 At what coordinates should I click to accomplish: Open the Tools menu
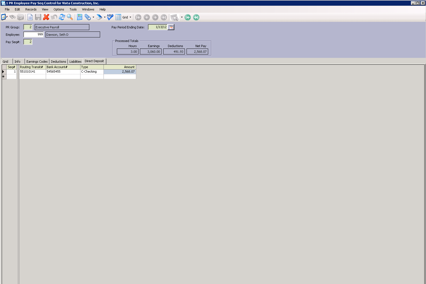click(x=73, y=9)
